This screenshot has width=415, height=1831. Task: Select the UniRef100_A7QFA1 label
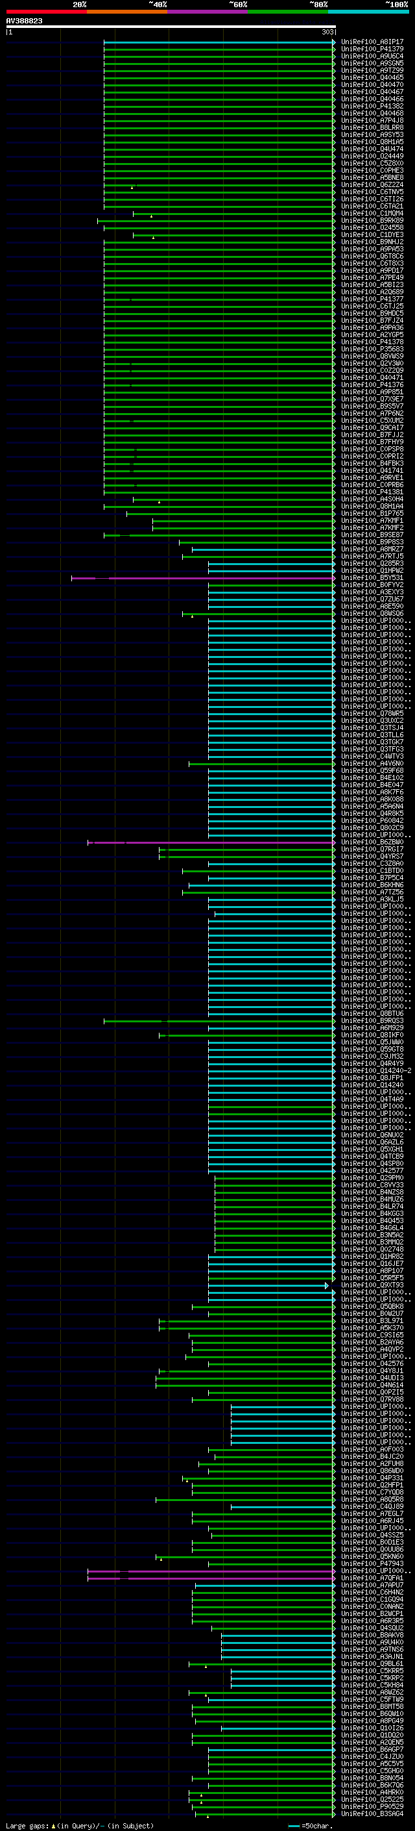[372, 1578]
